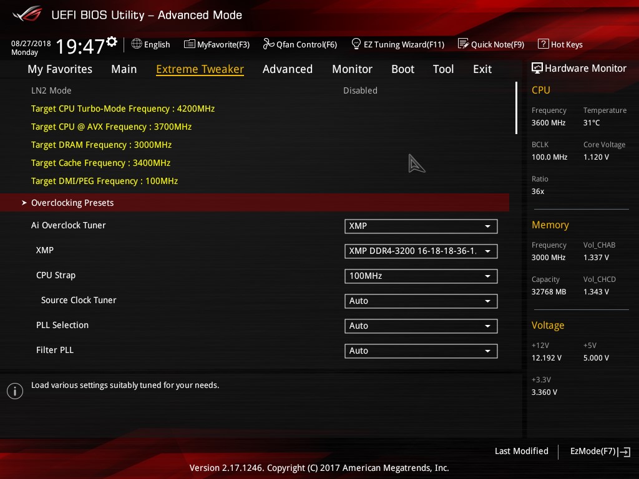
Task: Click the Filter PLL label
Action: [x=55, y=350]
